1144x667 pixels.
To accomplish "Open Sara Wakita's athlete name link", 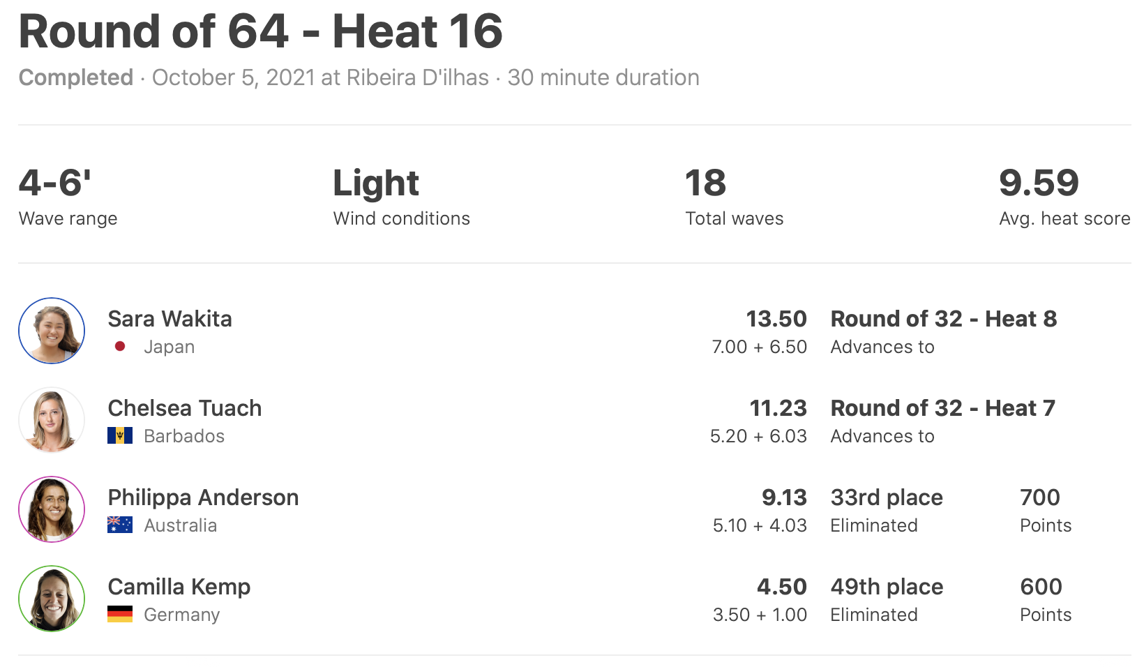I will (170, 319).
